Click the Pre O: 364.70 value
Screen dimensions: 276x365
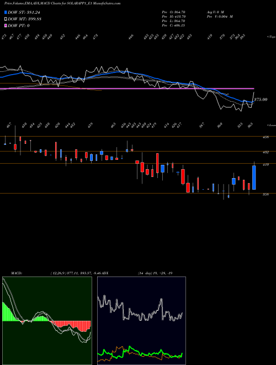173,12
